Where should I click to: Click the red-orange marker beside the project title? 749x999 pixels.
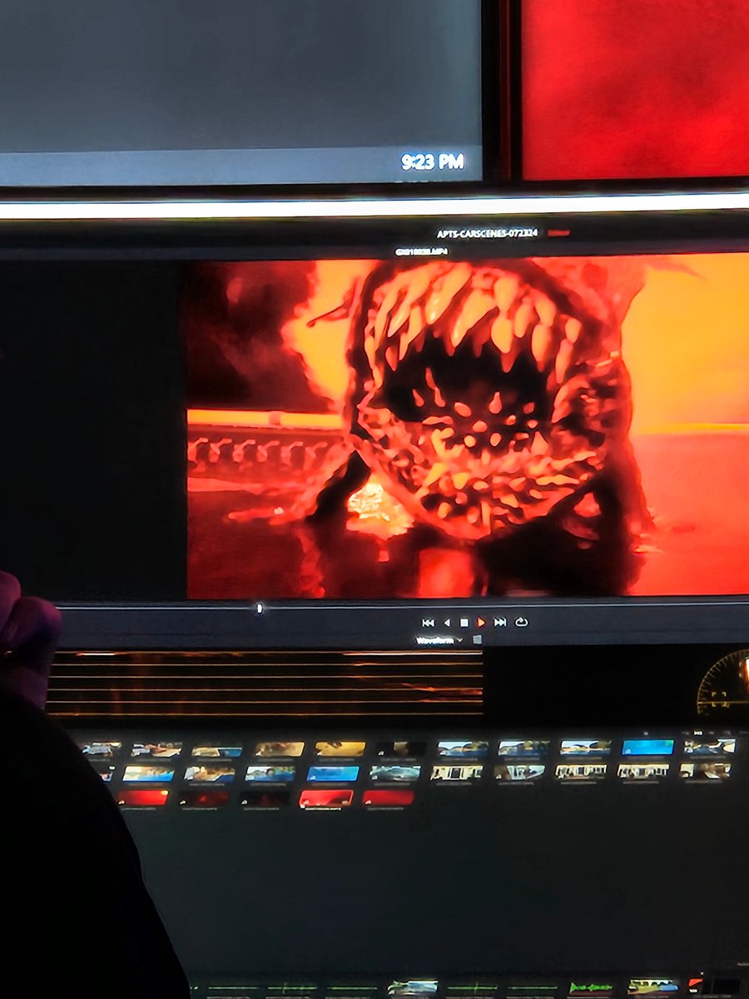tap(558, 233)
